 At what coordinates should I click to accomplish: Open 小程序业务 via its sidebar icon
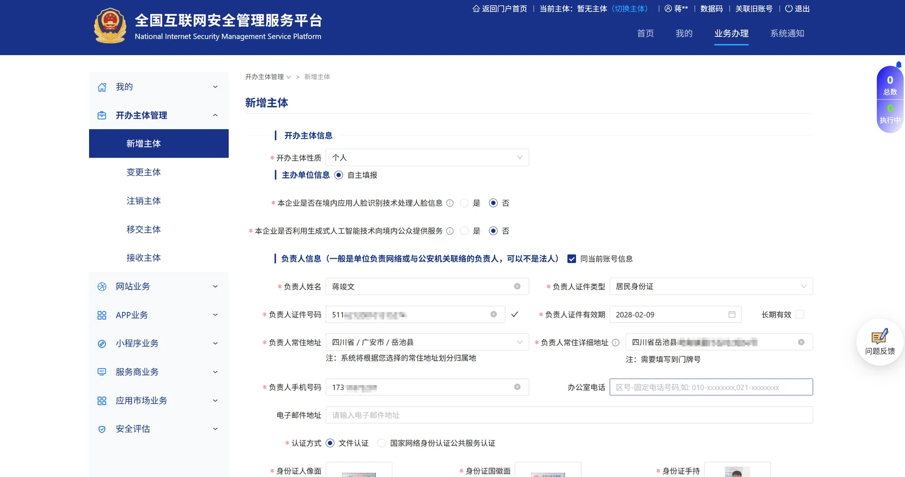102,343
